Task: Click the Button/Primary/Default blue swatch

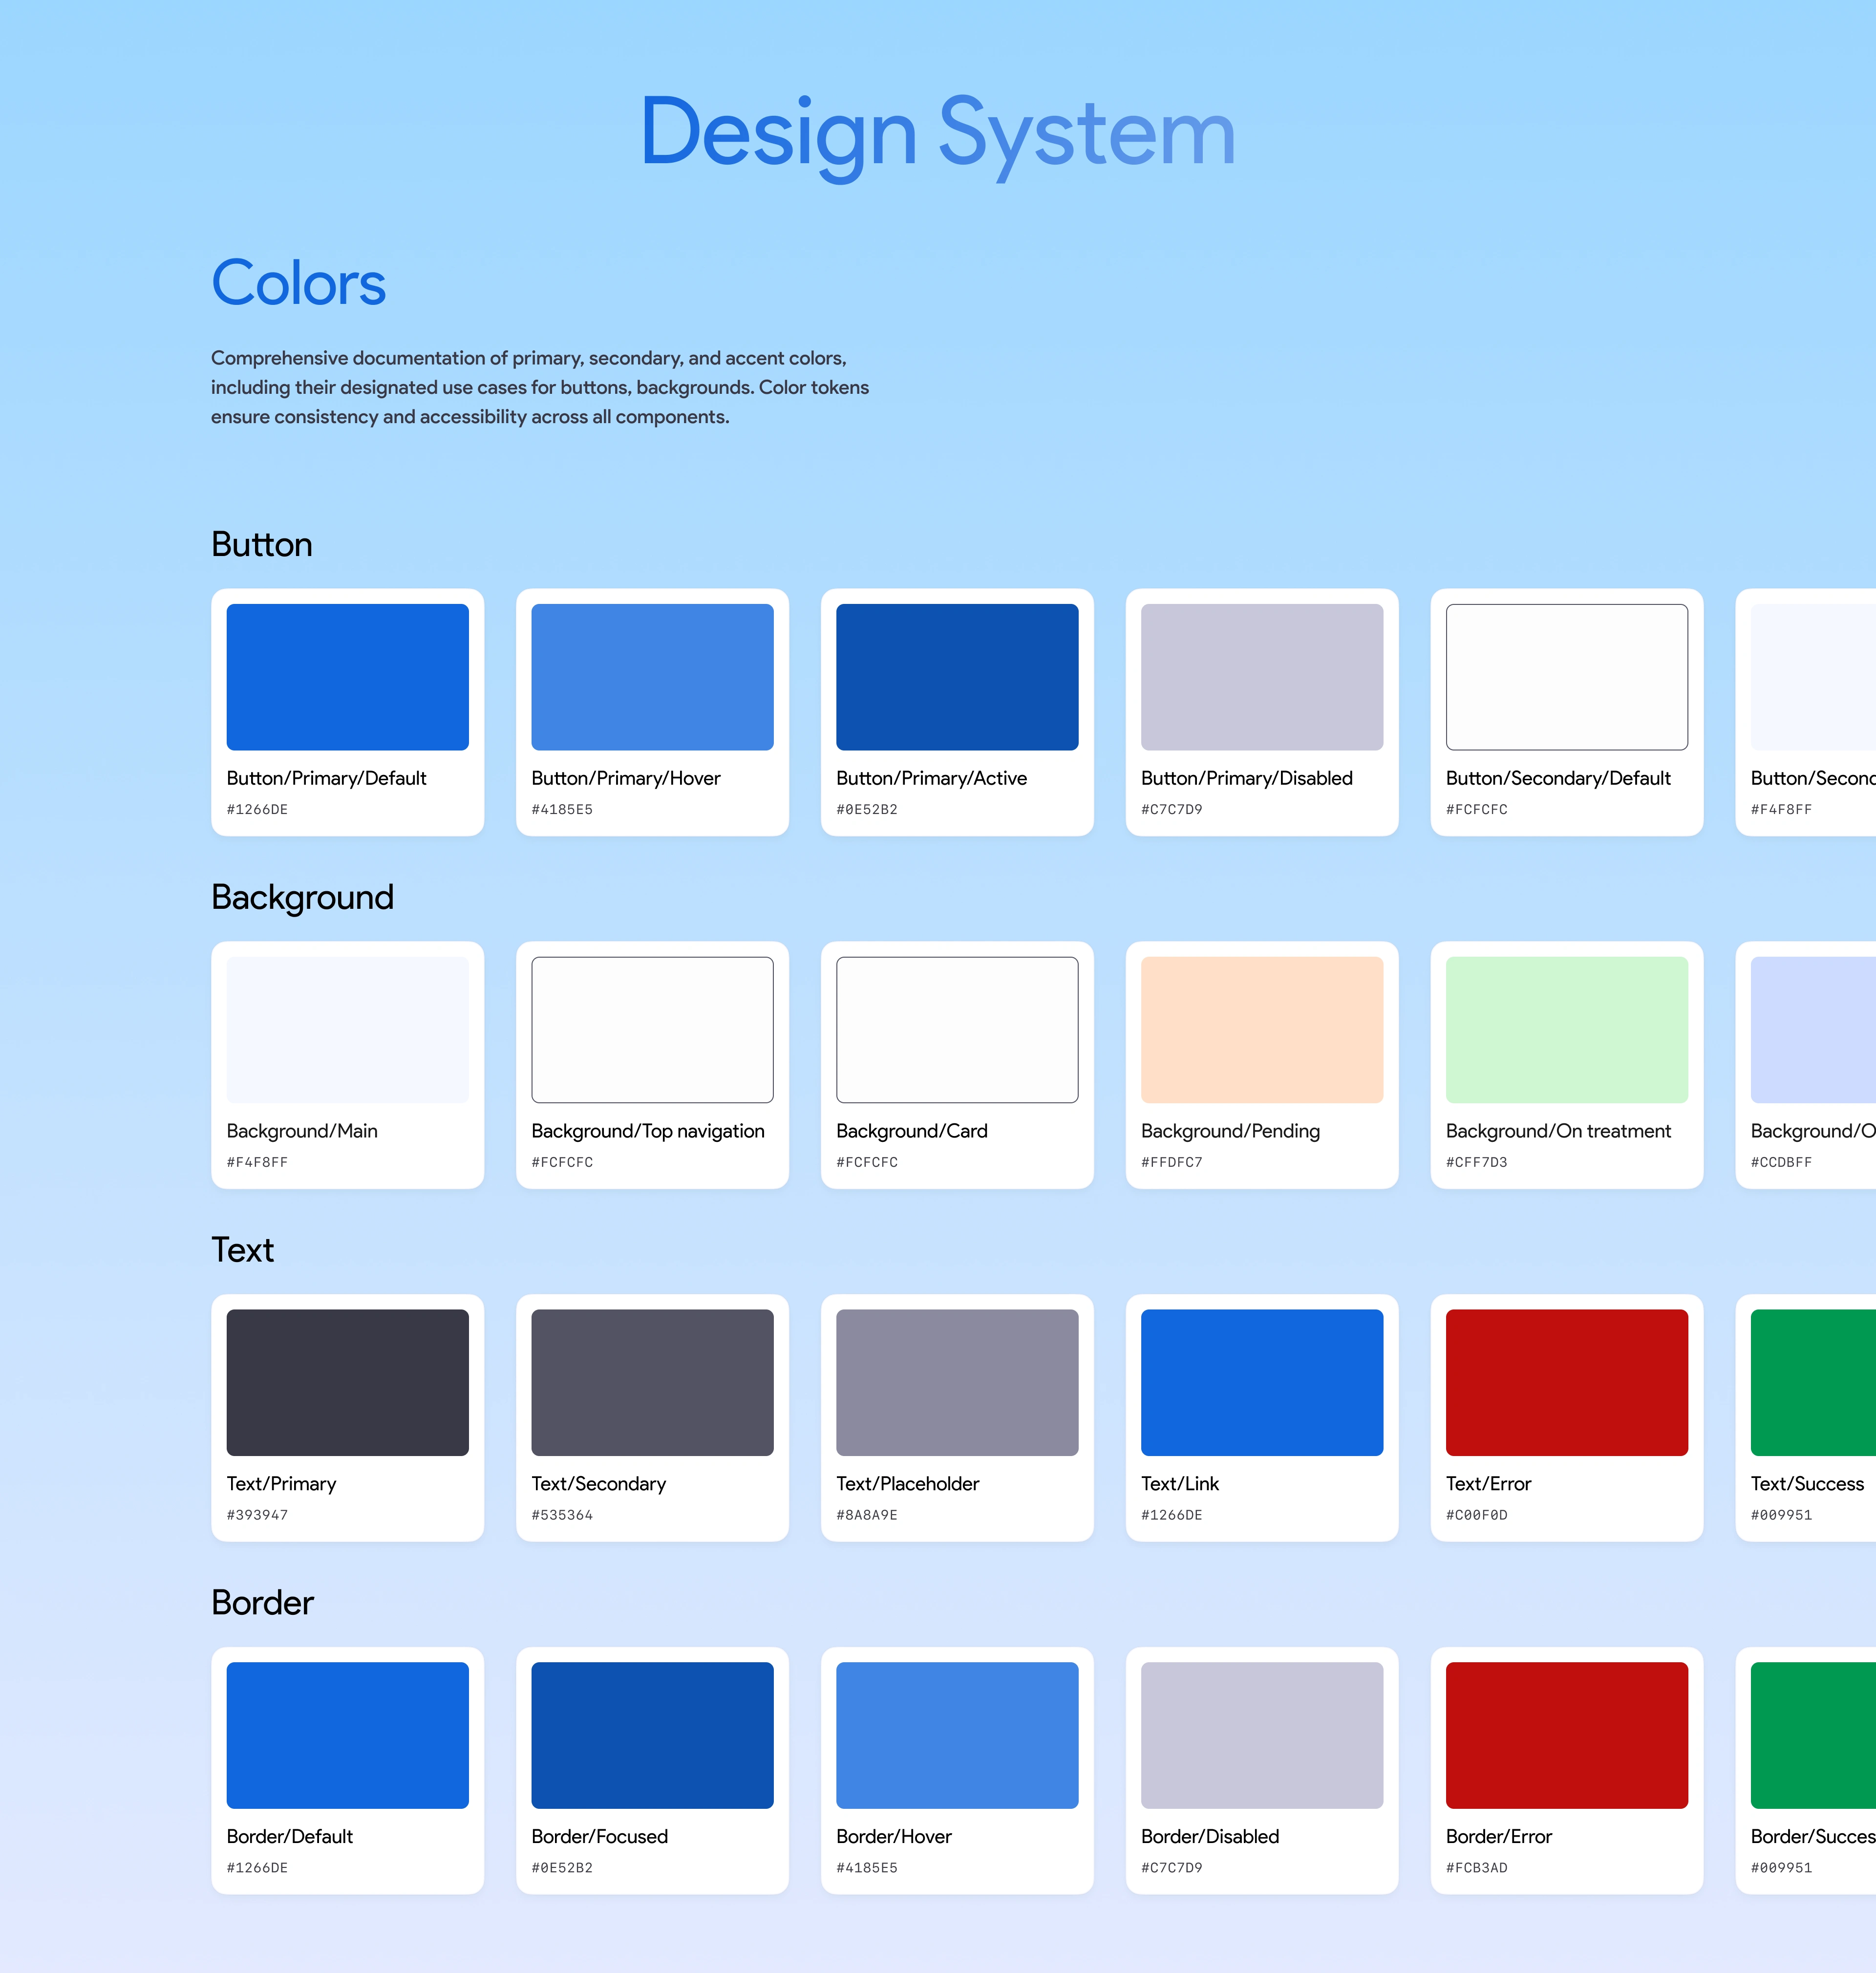Action: tap(347, 677)
